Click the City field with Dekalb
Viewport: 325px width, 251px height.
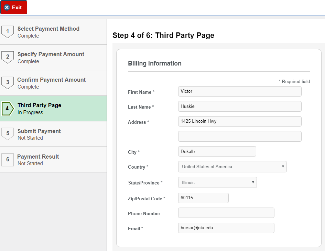click(217, 152)
